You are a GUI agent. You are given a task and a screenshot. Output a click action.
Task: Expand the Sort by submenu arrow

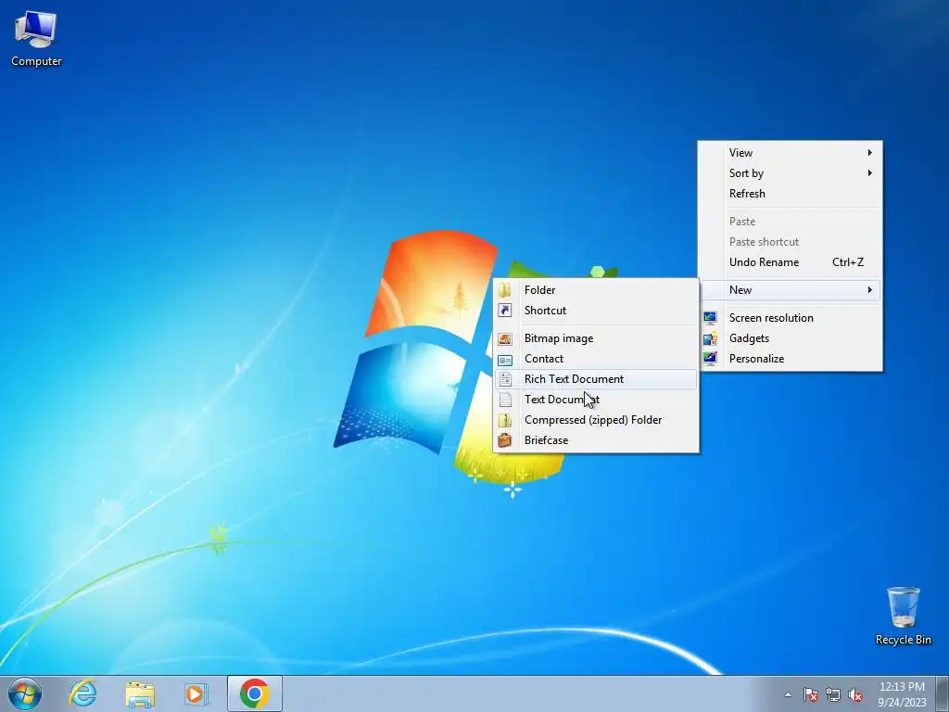point(869,173)
